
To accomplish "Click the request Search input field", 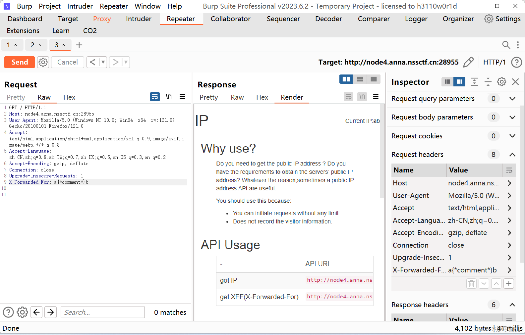I will tap(103, 312).
